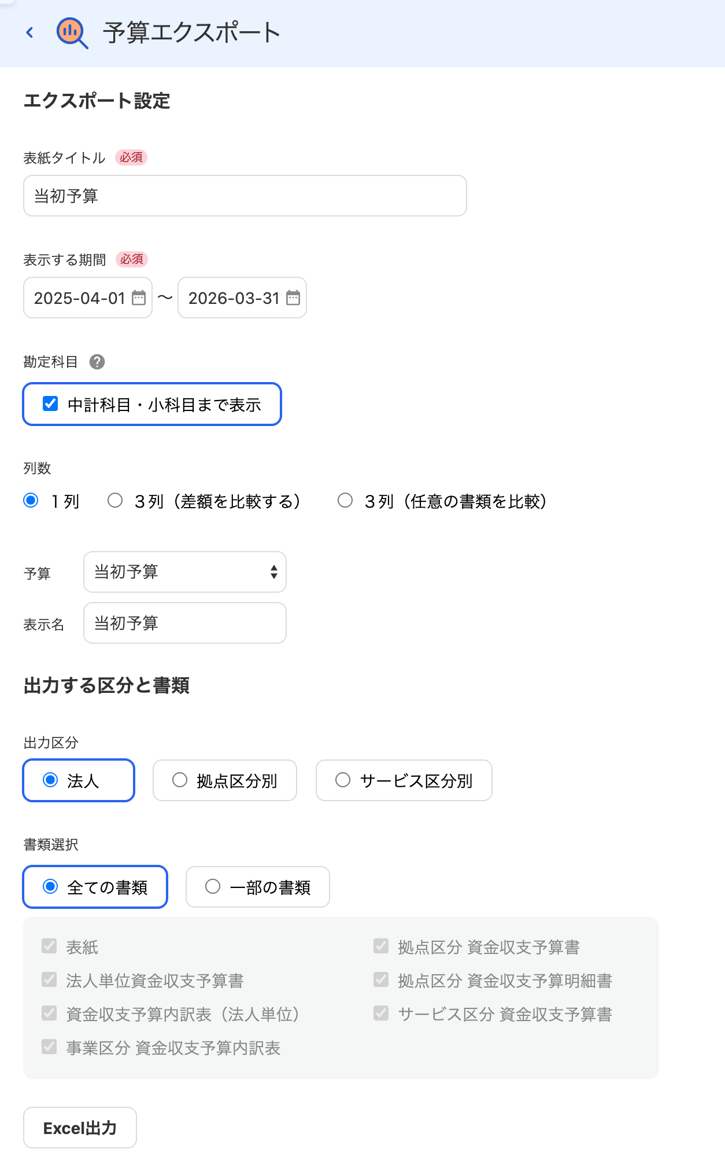Click the 表紙 checkbox
Image resolution: width=725 pixels, height=1167 pixels.
(x=49, y=946)
